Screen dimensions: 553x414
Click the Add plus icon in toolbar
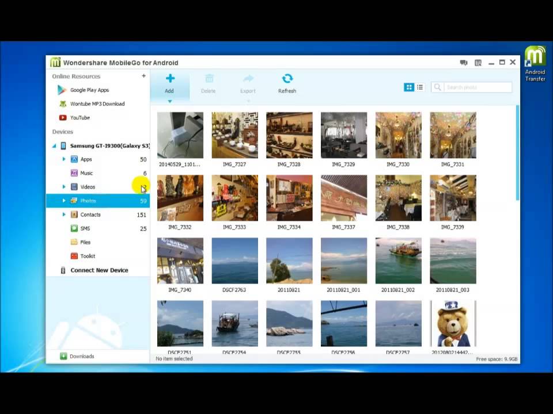point(170,78)
